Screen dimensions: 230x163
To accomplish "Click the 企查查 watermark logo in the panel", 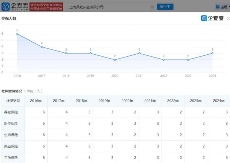I will [212, 18].
